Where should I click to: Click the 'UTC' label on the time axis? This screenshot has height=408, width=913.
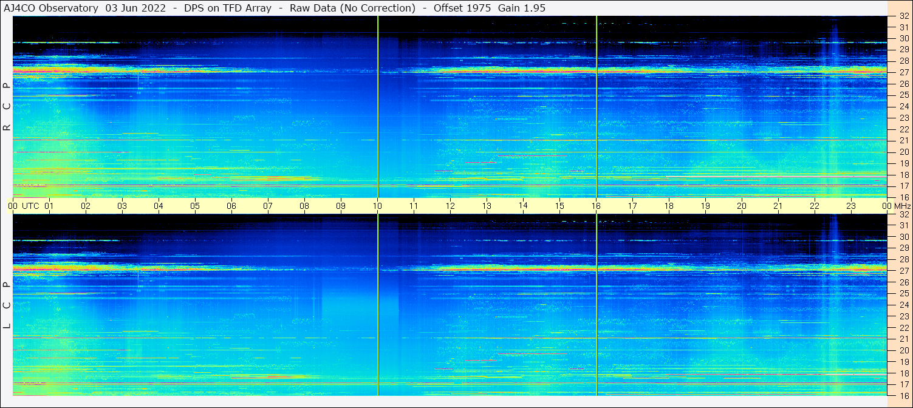click(31, 206)
